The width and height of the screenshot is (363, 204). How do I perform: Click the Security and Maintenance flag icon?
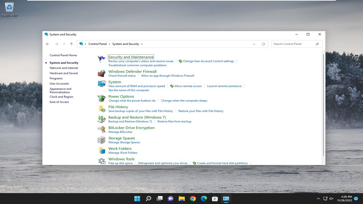click(102, 59)
